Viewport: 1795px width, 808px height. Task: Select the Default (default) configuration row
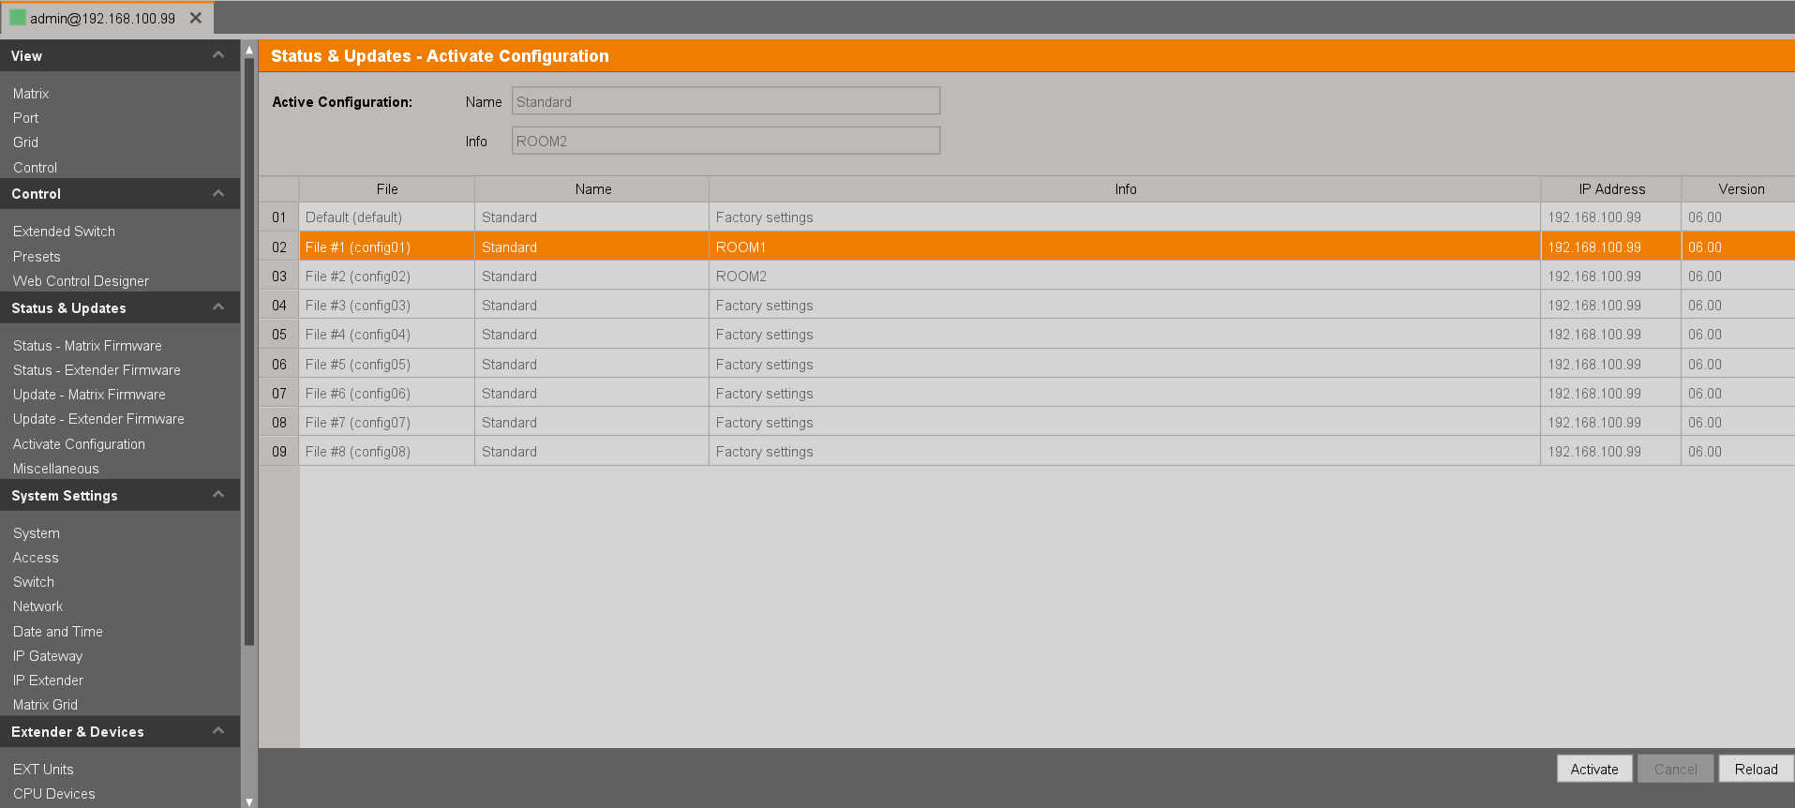[353, 217]
